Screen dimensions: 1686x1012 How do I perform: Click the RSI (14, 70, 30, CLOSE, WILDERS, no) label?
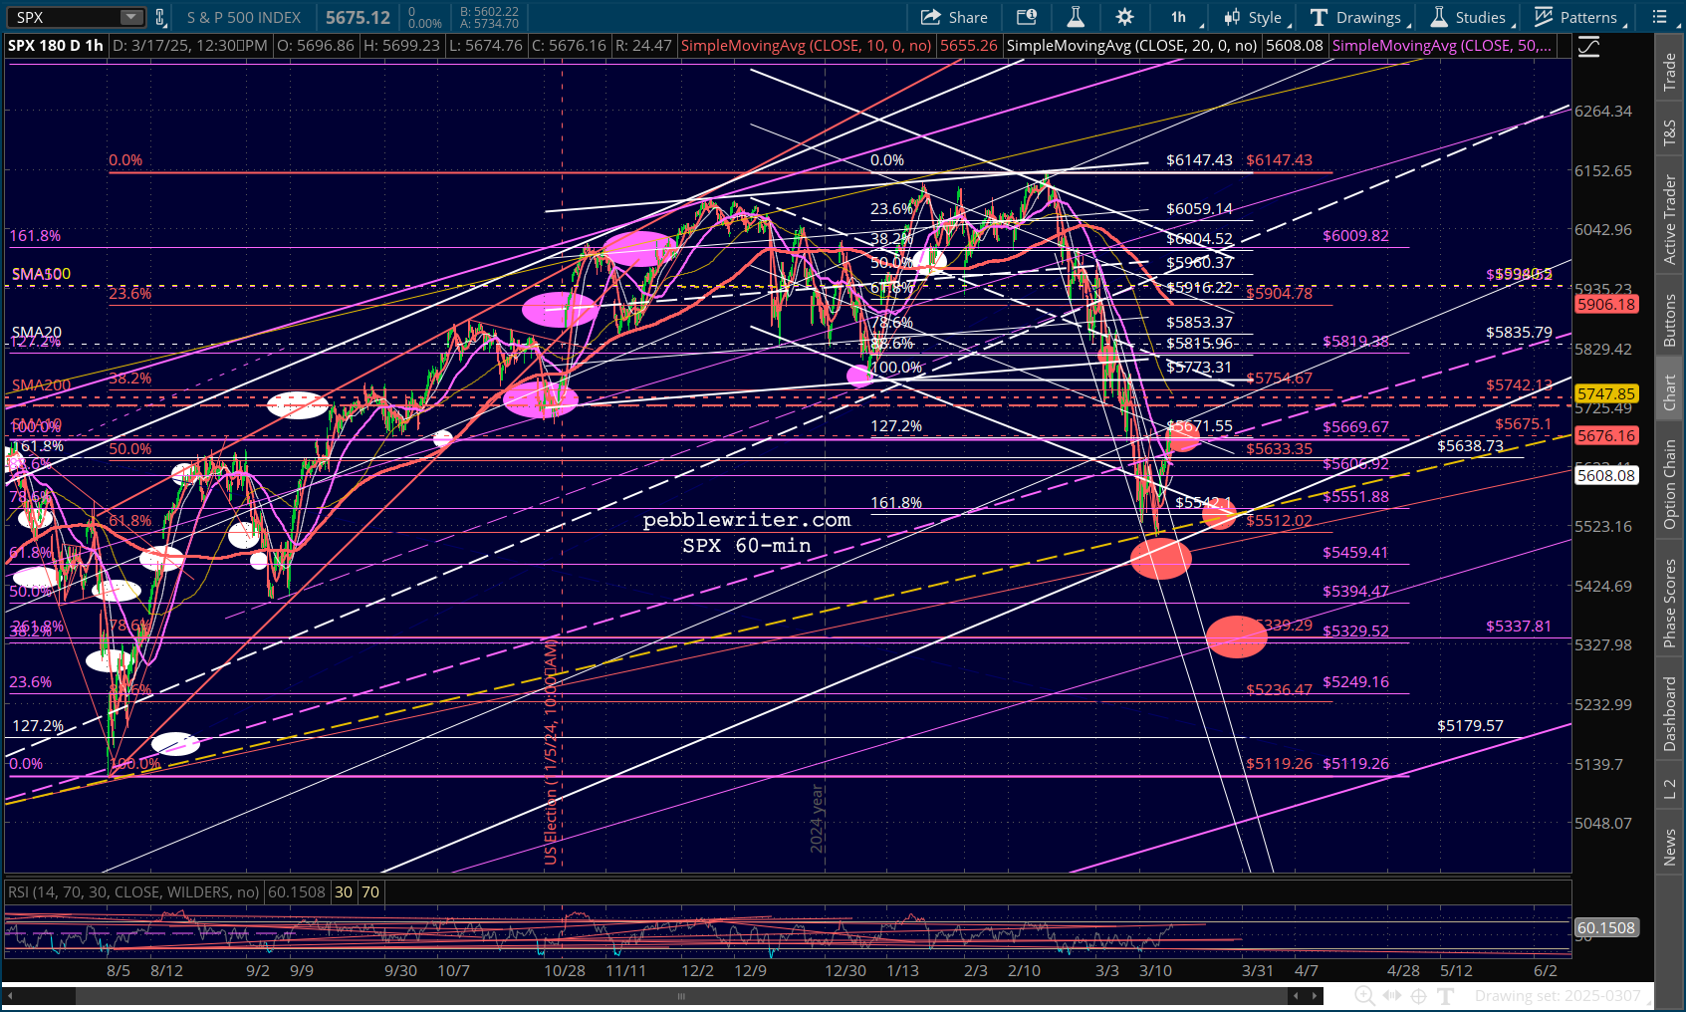(x=133, y=892)
